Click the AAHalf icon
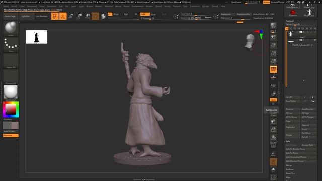This screenshot has height=181, width=322. 273,61
